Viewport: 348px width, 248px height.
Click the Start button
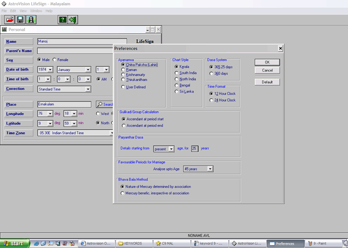[14, 244]
